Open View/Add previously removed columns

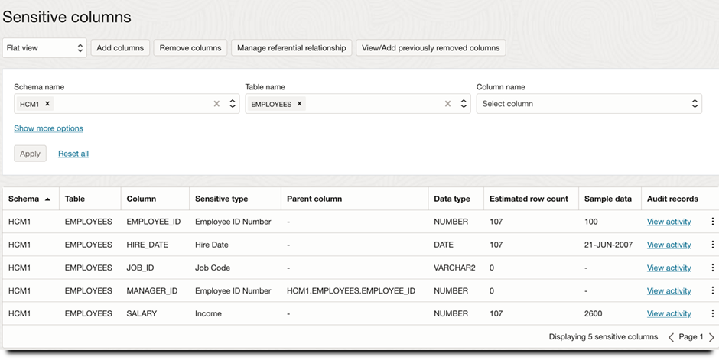point(431,48)
